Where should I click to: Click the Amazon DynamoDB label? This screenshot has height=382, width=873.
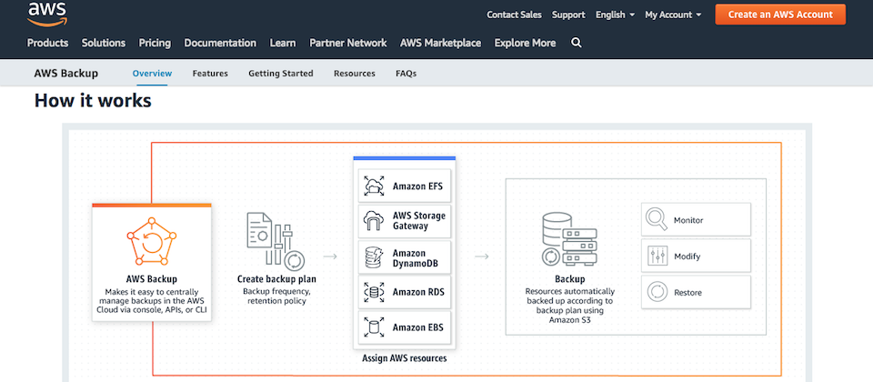(x=416, y=257)
